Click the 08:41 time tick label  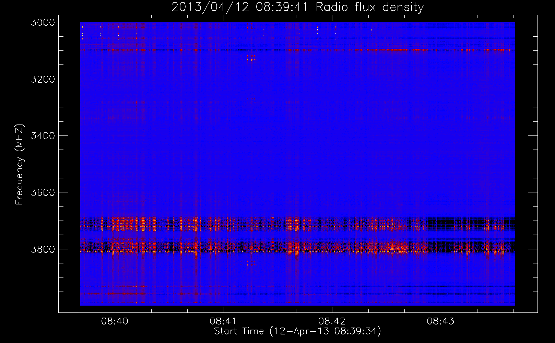pos(223,321)
